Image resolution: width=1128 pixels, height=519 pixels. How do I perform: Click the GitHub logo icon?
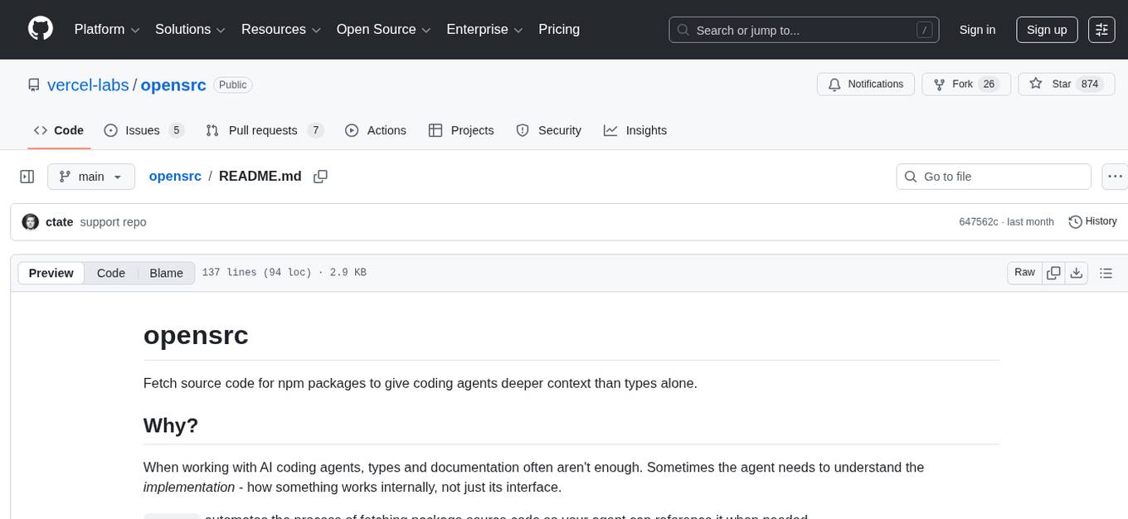coord(40,29)
